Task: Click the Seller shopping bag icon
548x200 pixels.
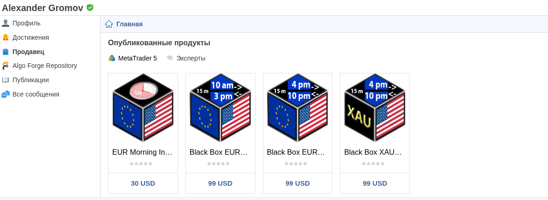Action: tap(6, 52)
